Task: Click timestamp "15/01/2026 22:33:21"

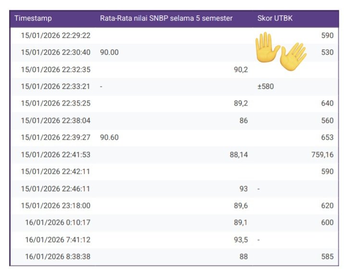Action: point(56,86)
